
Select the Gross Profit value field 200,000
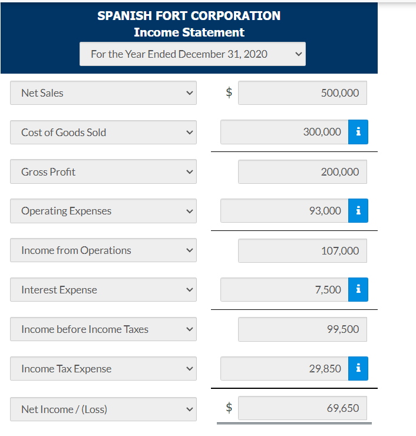point(302,172)
